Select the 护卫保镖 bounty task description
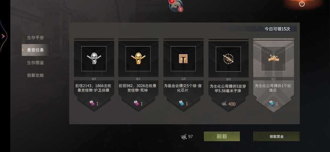Image resolution: width=330 pixels, height=152 pixels. pyautogui.click(x=93, y=88)
